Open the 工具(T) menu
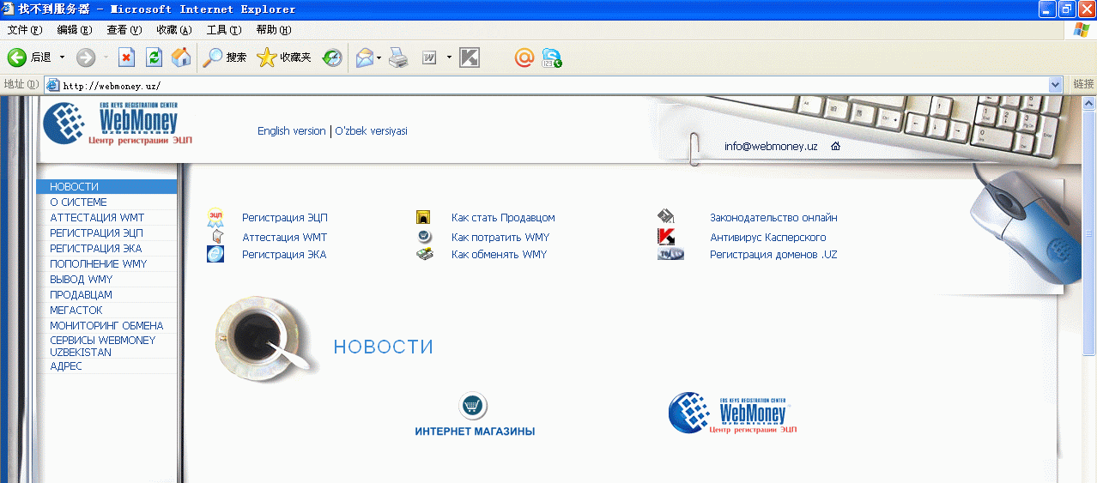Viewport: 1097px width, 483px height. [224, 30]
